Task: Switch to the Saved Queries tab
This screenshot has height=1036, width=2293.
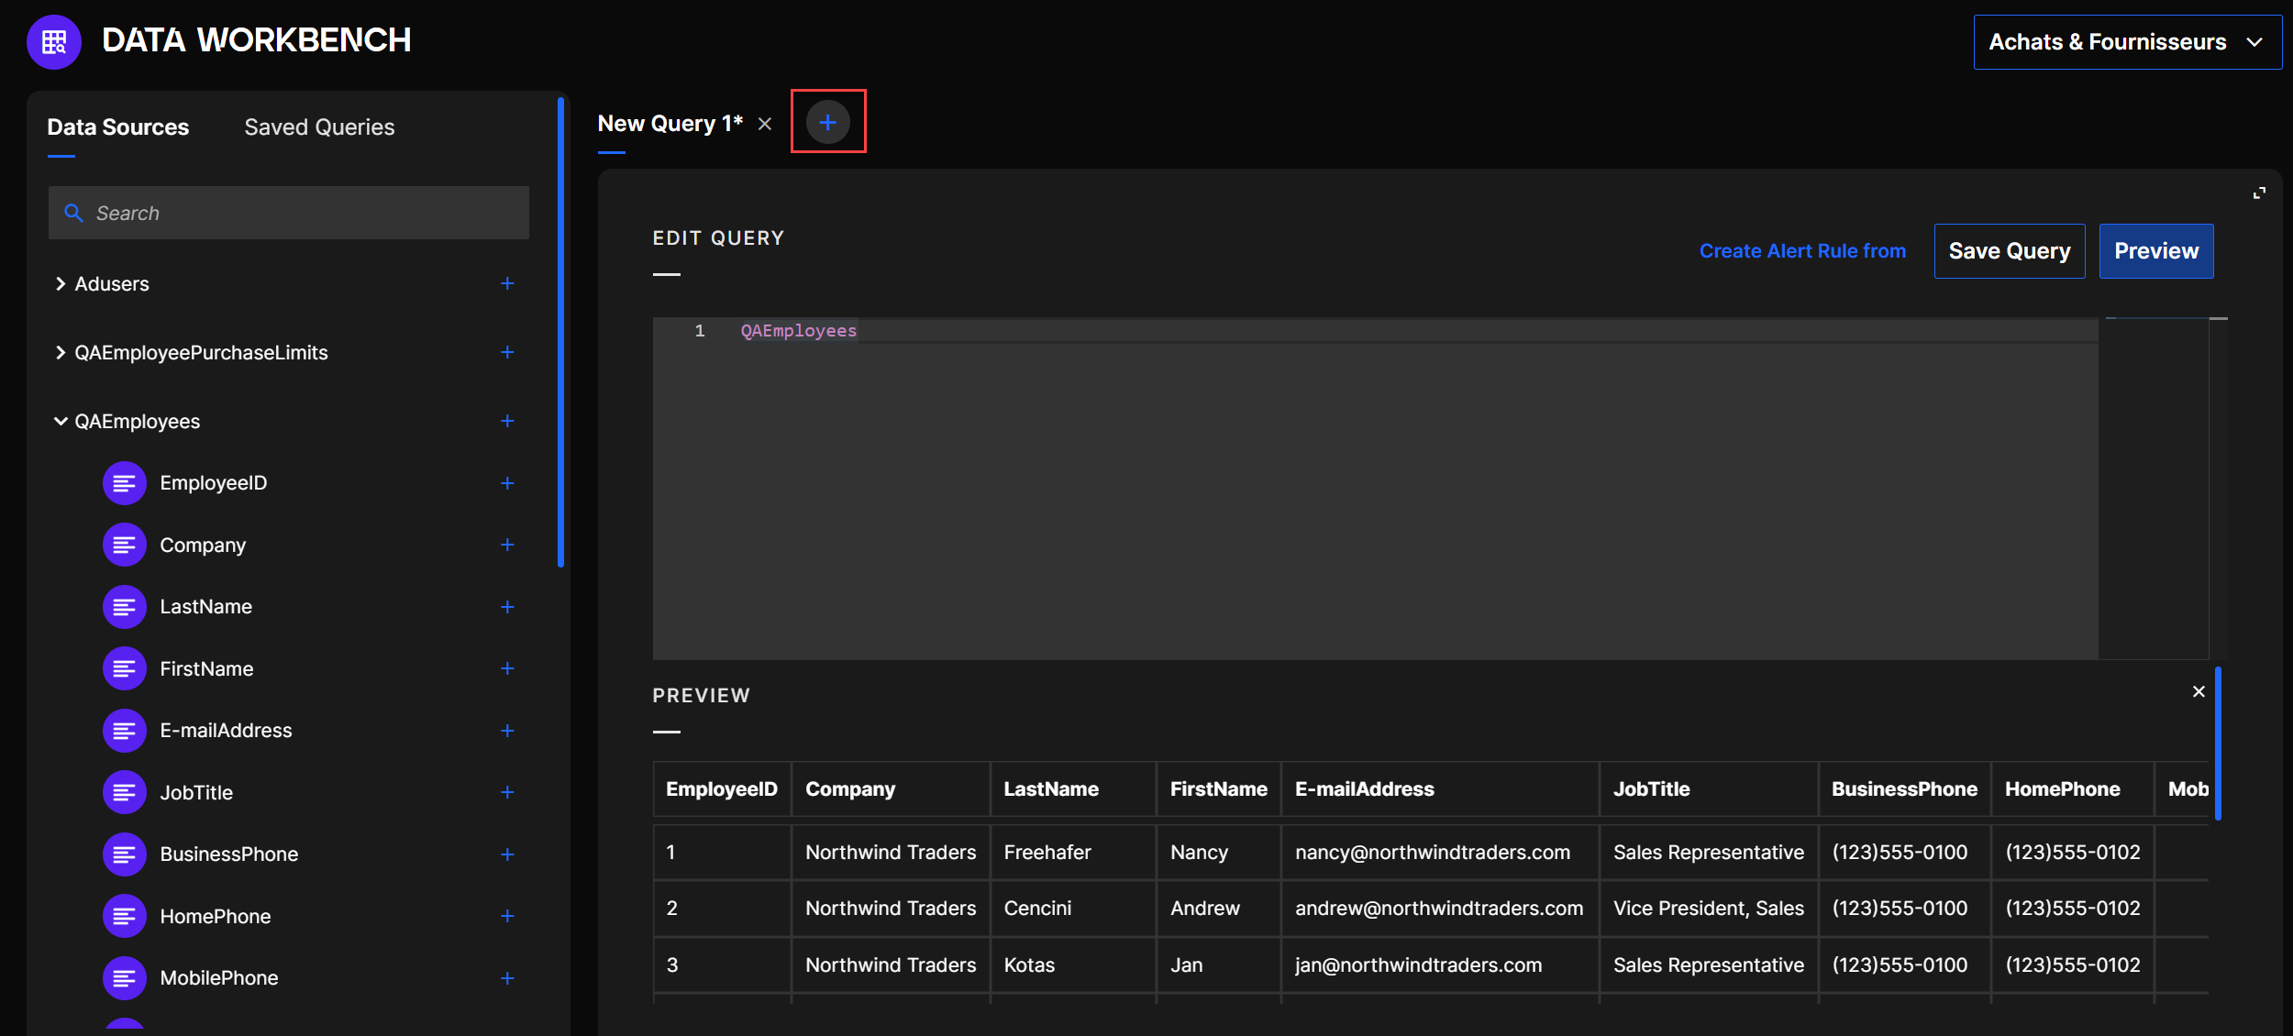Action: pos(319,127)
